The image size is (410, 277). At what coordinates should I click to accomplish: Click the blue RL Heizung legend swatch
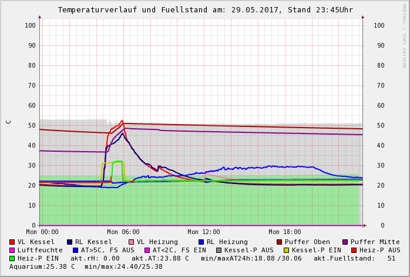[201, 242]
